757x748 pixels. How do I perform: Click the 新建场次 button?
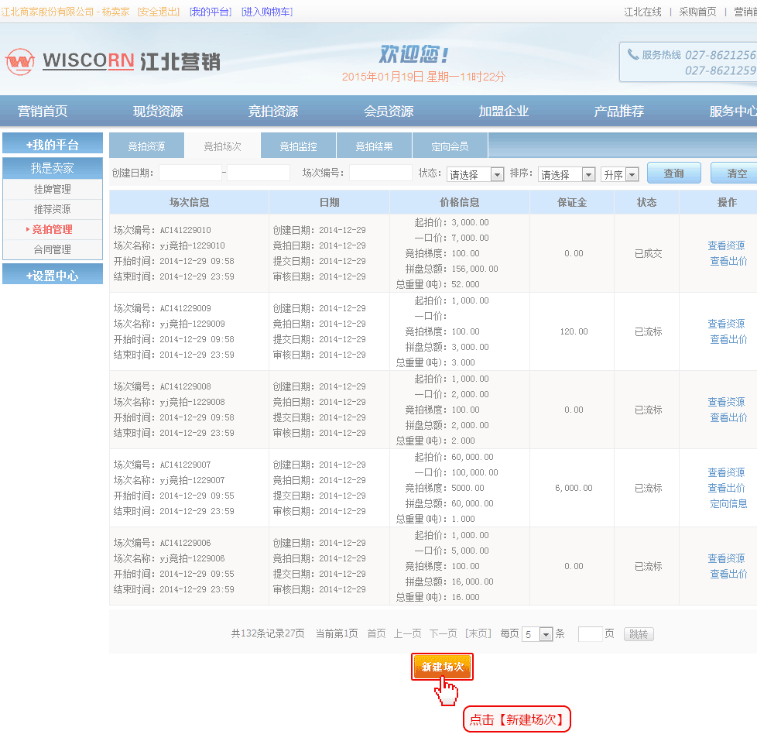pyautogui.click(x=442, y=667)
